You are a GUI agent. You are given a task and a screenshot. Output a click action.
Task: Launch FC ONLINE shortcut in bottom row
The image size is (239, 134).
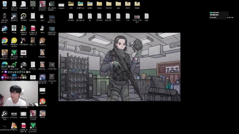[33, 127]
